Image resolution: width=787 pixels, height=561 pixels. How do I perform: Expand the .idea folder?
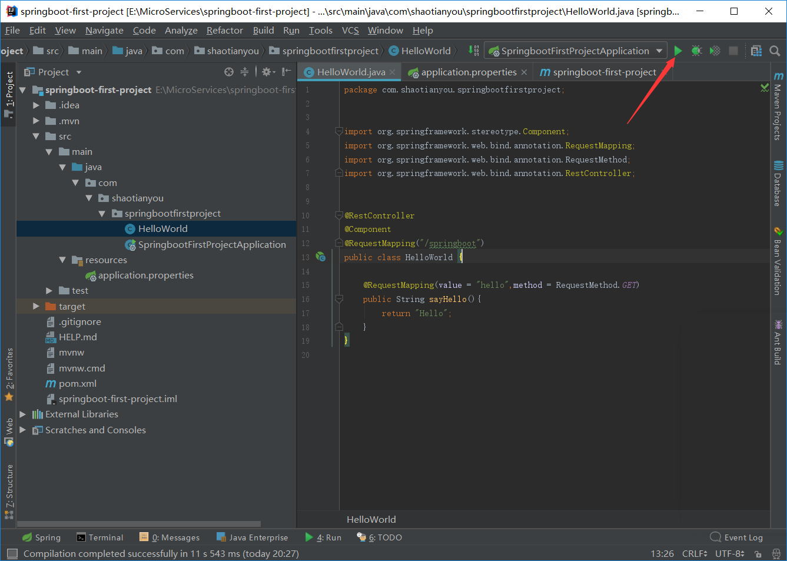pyautogui.click(x=36, y=105)
